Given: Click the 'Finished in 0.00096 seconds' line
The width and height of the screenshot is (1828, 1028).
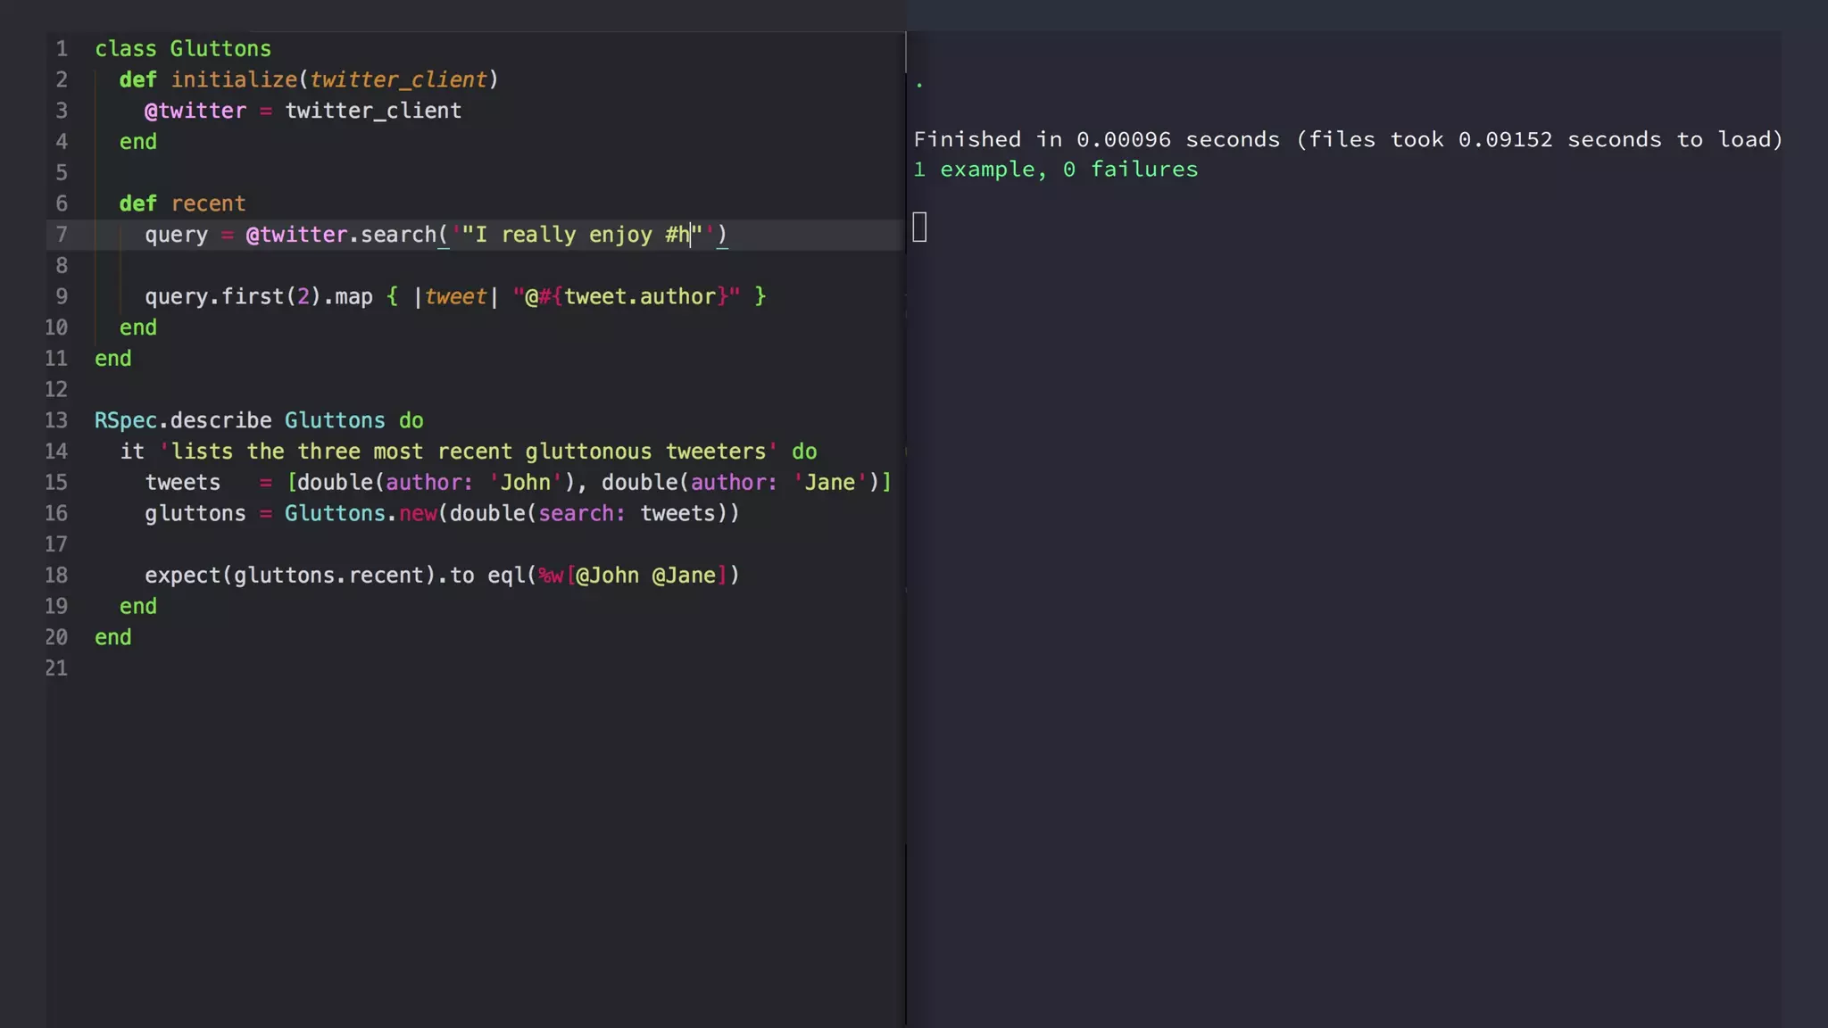Looking at the screenshot, I should pos(1096,140).
